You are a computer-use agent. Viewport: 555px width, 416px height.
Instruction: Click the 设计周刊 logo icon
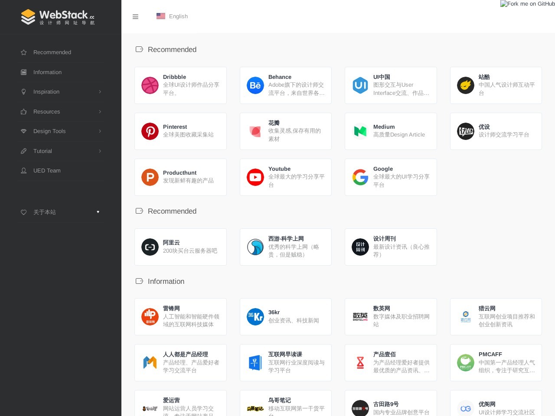tap(360, 247)
